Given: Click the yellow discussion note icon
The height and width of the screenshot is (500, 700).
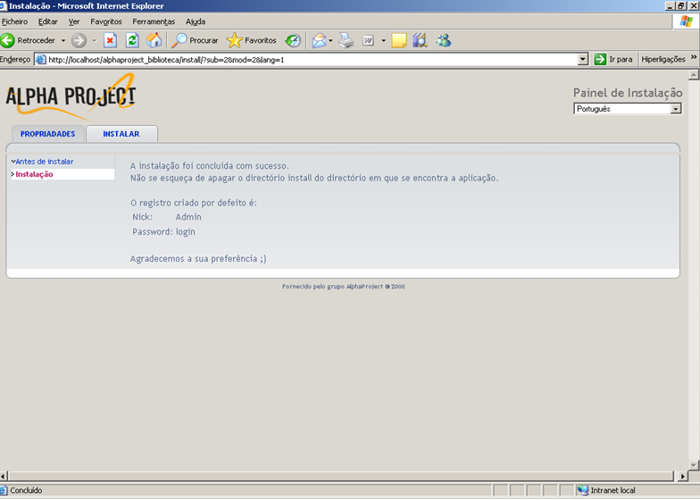Looking at the screenshot, I should pyautogui.click(x=398, y=41).
